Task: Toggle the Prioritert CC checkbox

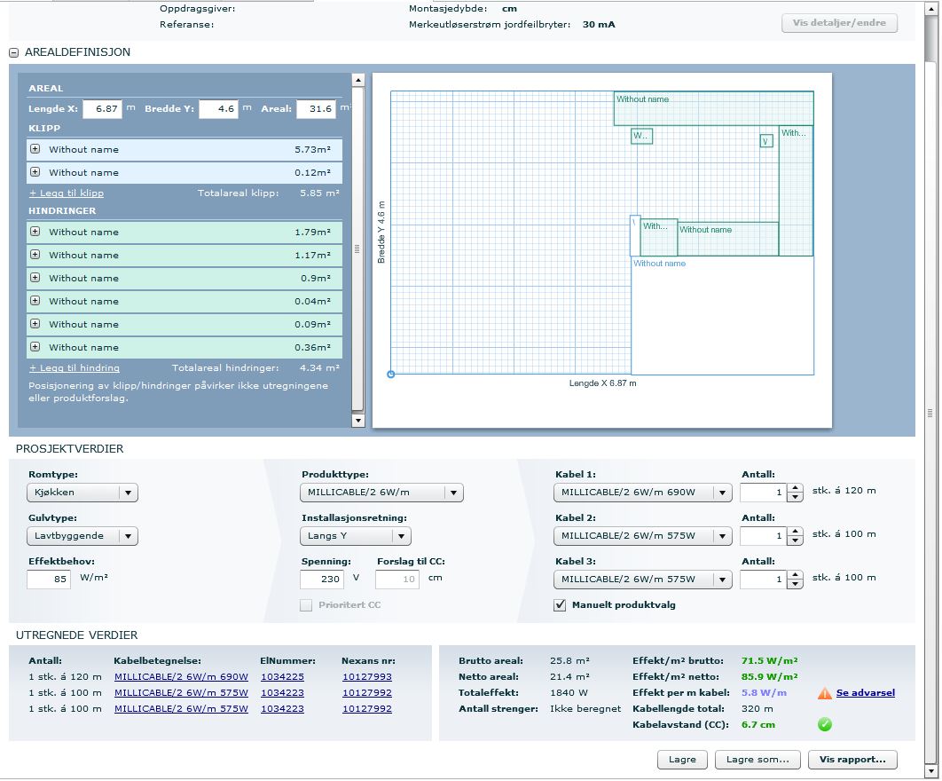Action: pos(306,605)
